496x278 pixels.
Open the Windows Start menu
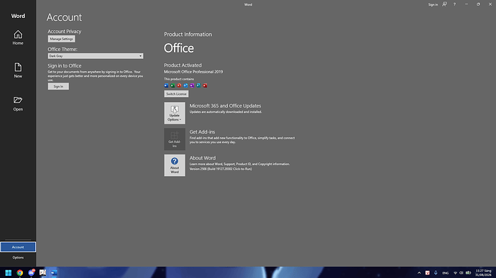point(9,273)
